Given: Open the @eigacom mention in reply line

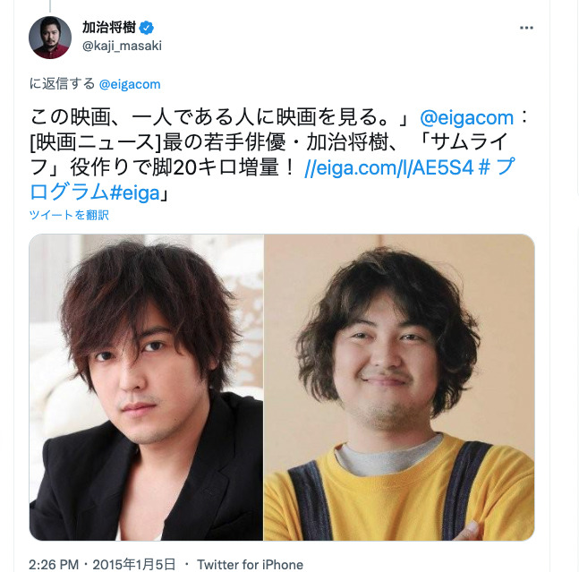Looking at the screenshot, I should click(x=130, y=84).
